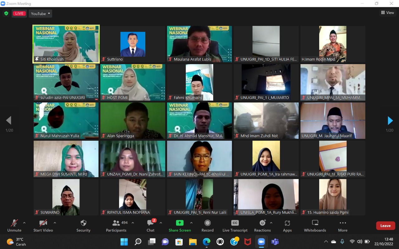Expand video options arrow next to Start Video
Viewport: 399px width, 249px height.
(x=55, y=223)
